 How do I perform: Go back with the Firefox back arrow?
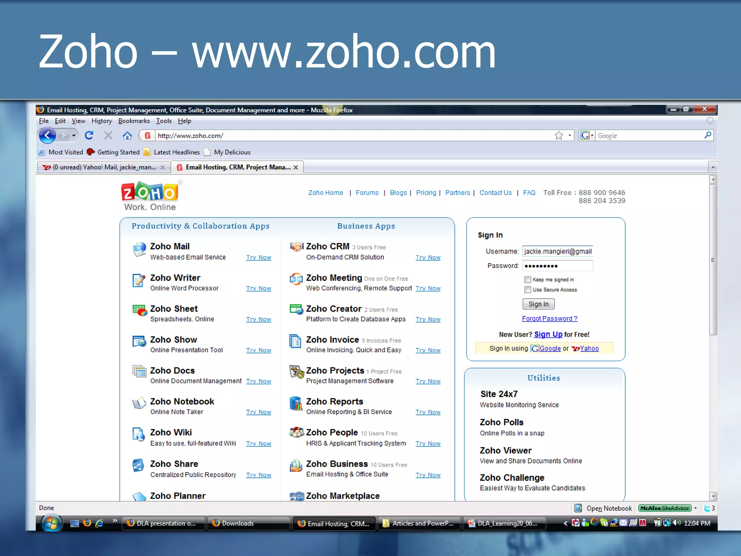click(x=47, y=136)
